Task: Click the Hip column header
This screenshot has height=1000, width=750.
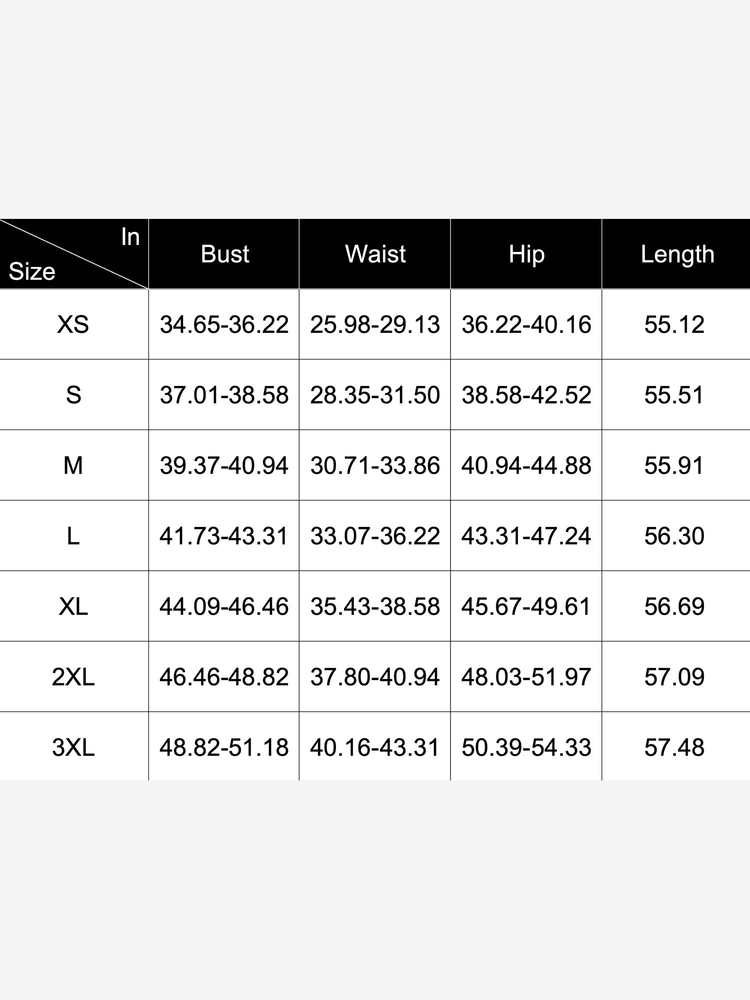Action: 526,254
